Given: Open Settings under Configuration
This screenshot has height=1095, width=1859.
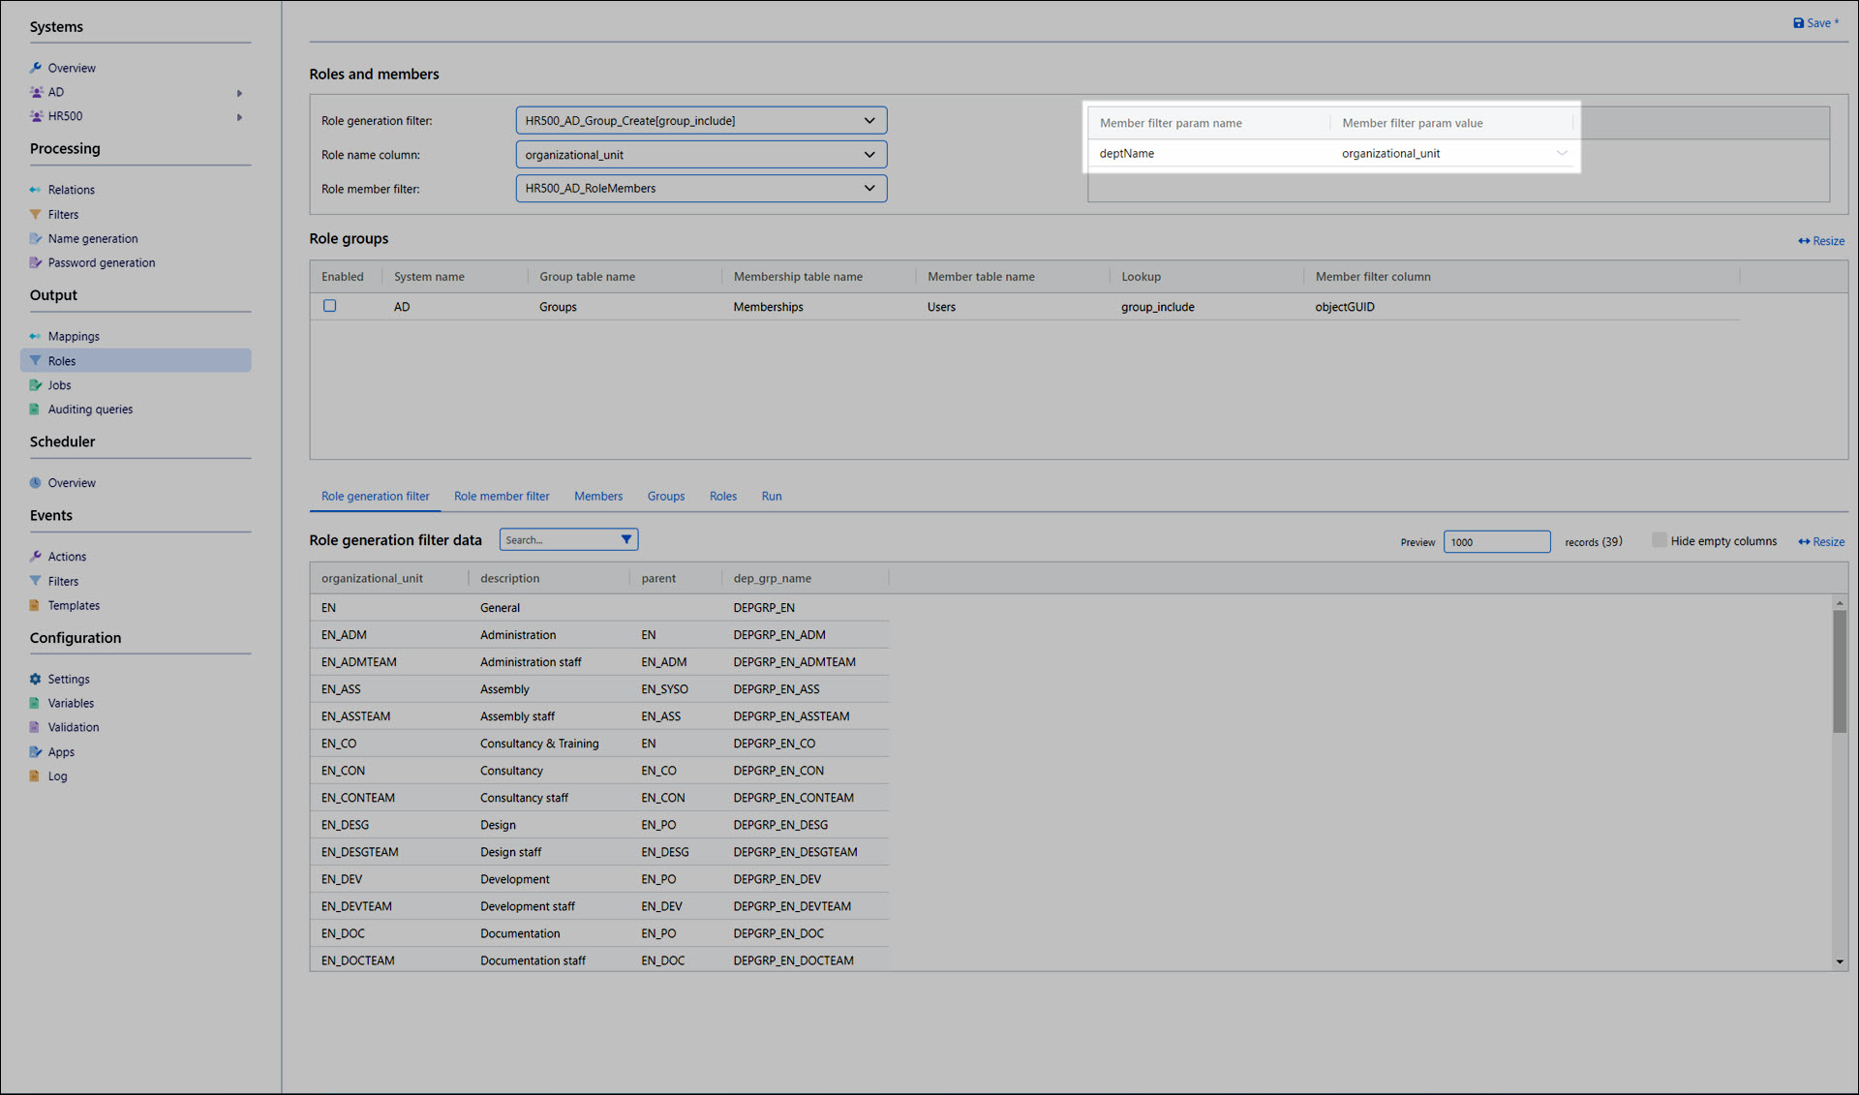Looking at the screenshot, I should [x=68, y=679].
